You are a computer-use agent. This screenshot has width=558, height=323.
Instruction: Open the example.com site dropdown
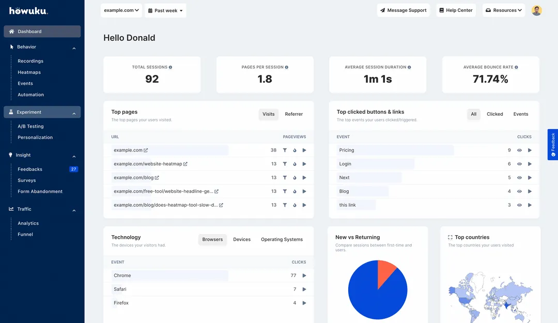click(x=121, y=10)
